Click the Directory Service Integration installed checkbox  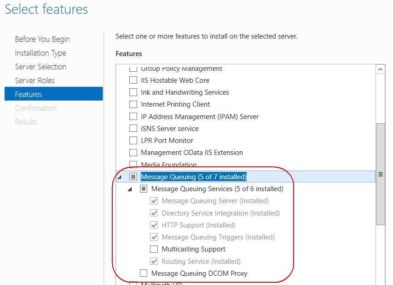(154, 213)
